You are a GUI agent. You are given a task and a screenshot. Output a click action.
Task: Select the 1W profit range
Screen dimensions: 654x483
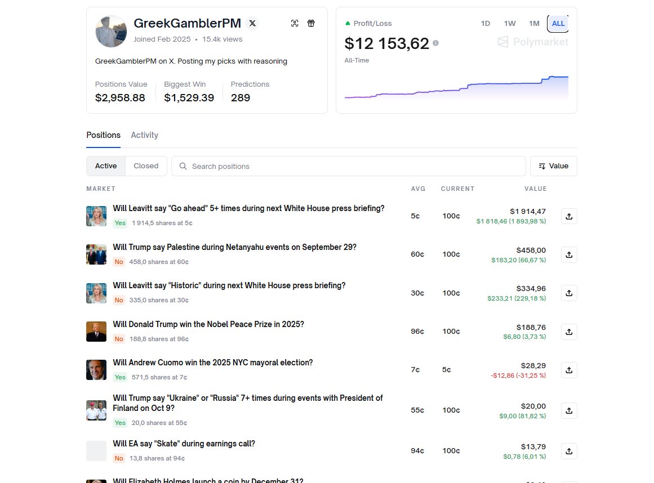(x=510, y=23)
